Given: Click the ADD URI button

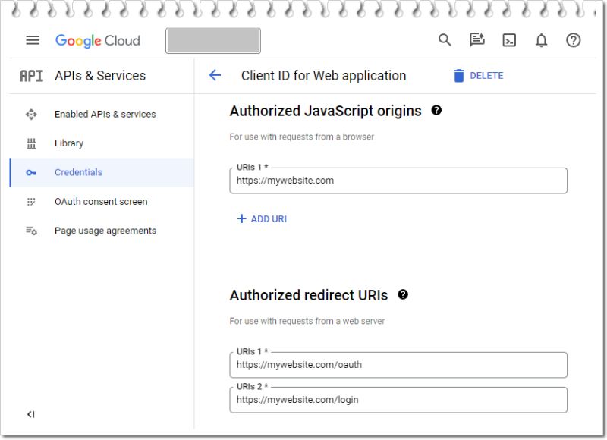Looking at the screenshot, I should coord(261,218).
